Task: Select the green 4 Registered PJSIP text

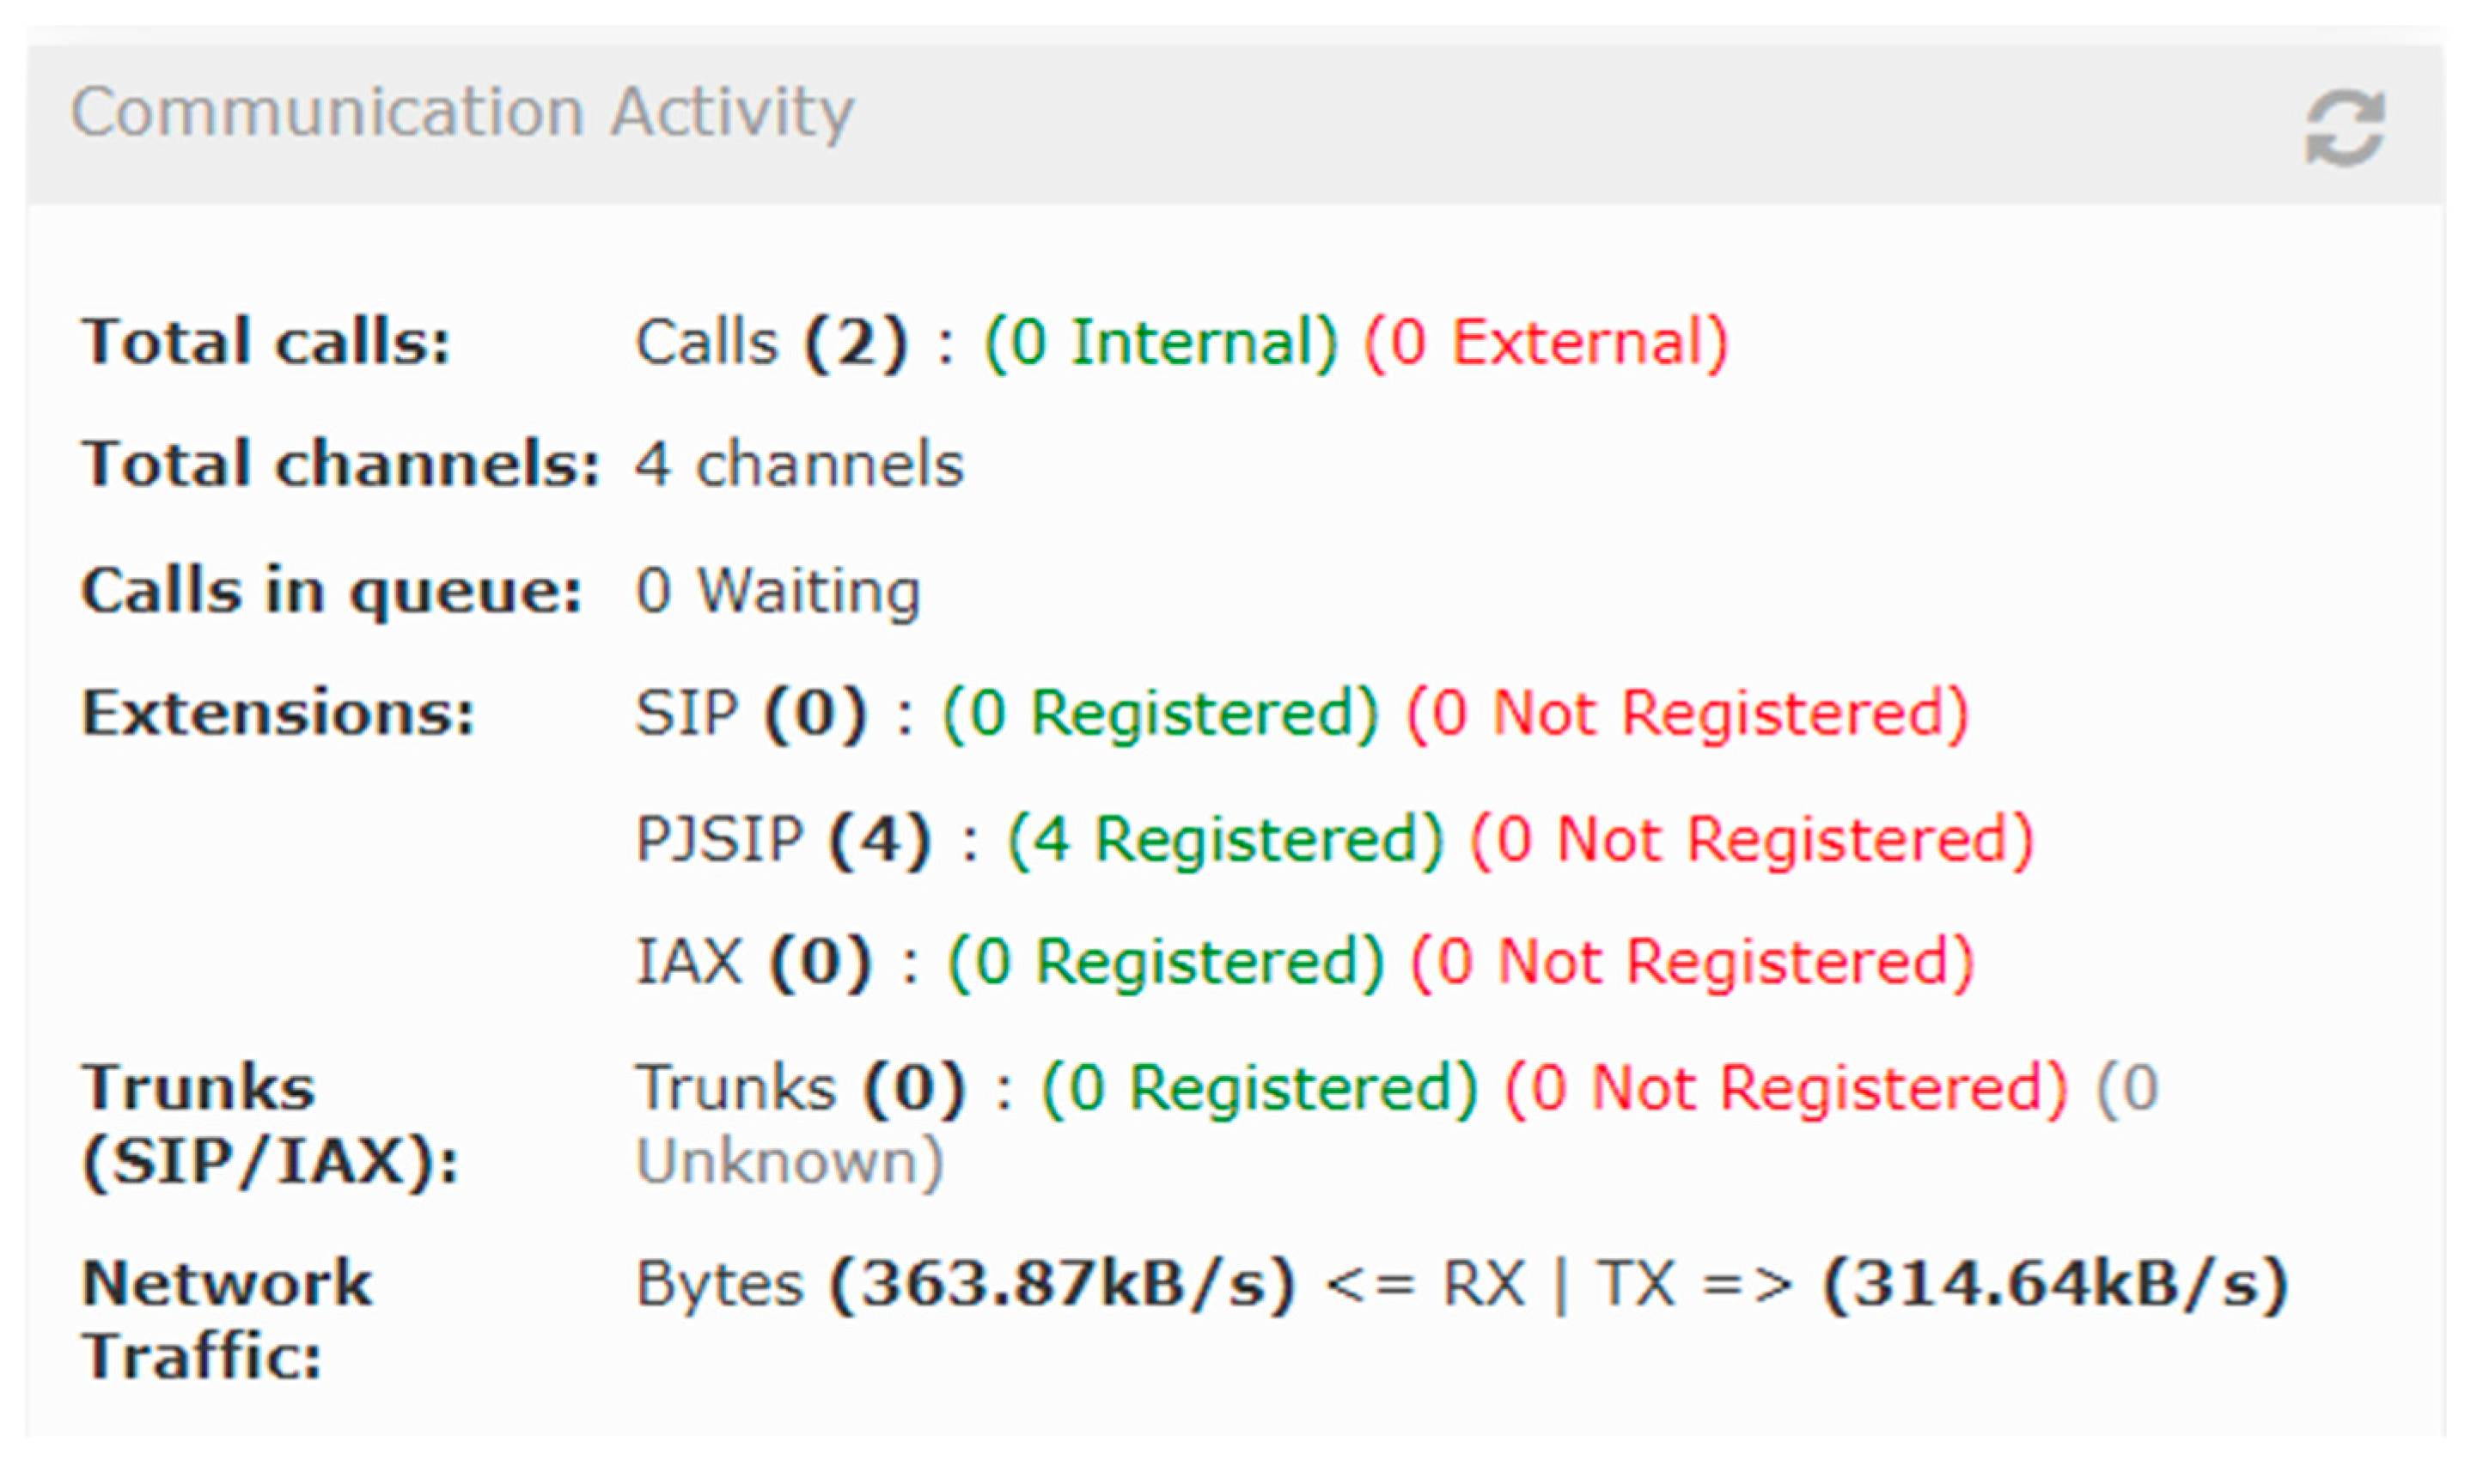Action: point(1225,838)
